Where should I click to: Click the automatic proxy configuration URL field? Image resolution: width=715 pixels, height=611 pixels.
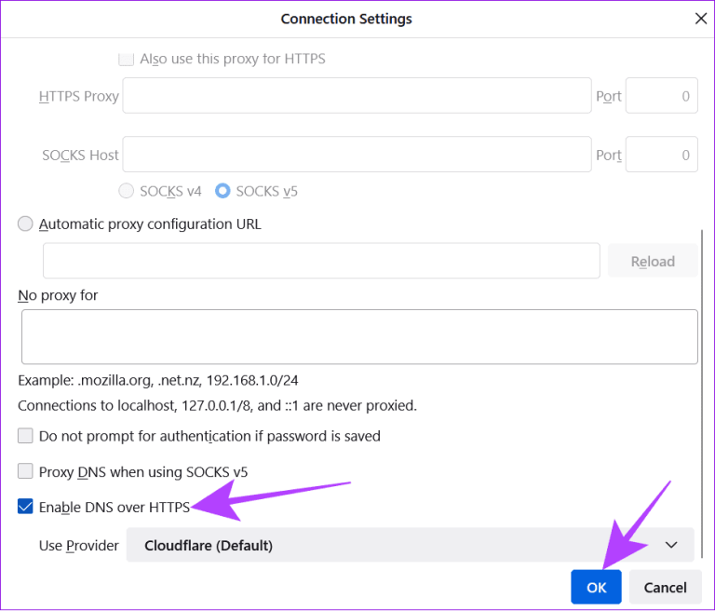[x=321, y=261]
